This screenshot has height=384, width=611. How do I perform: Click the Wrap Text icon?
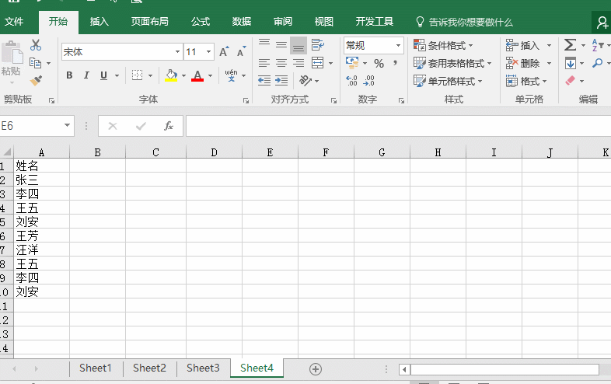pos(318,45)
